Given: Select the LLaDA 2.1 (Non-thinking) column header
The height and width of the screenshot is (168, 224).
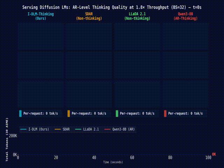Looking at the screenshot, I should click(137, 16).
